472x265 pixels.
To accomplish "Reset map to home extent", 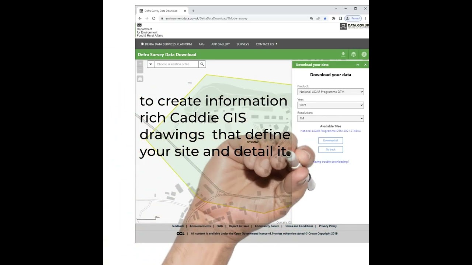I will 140,79.
